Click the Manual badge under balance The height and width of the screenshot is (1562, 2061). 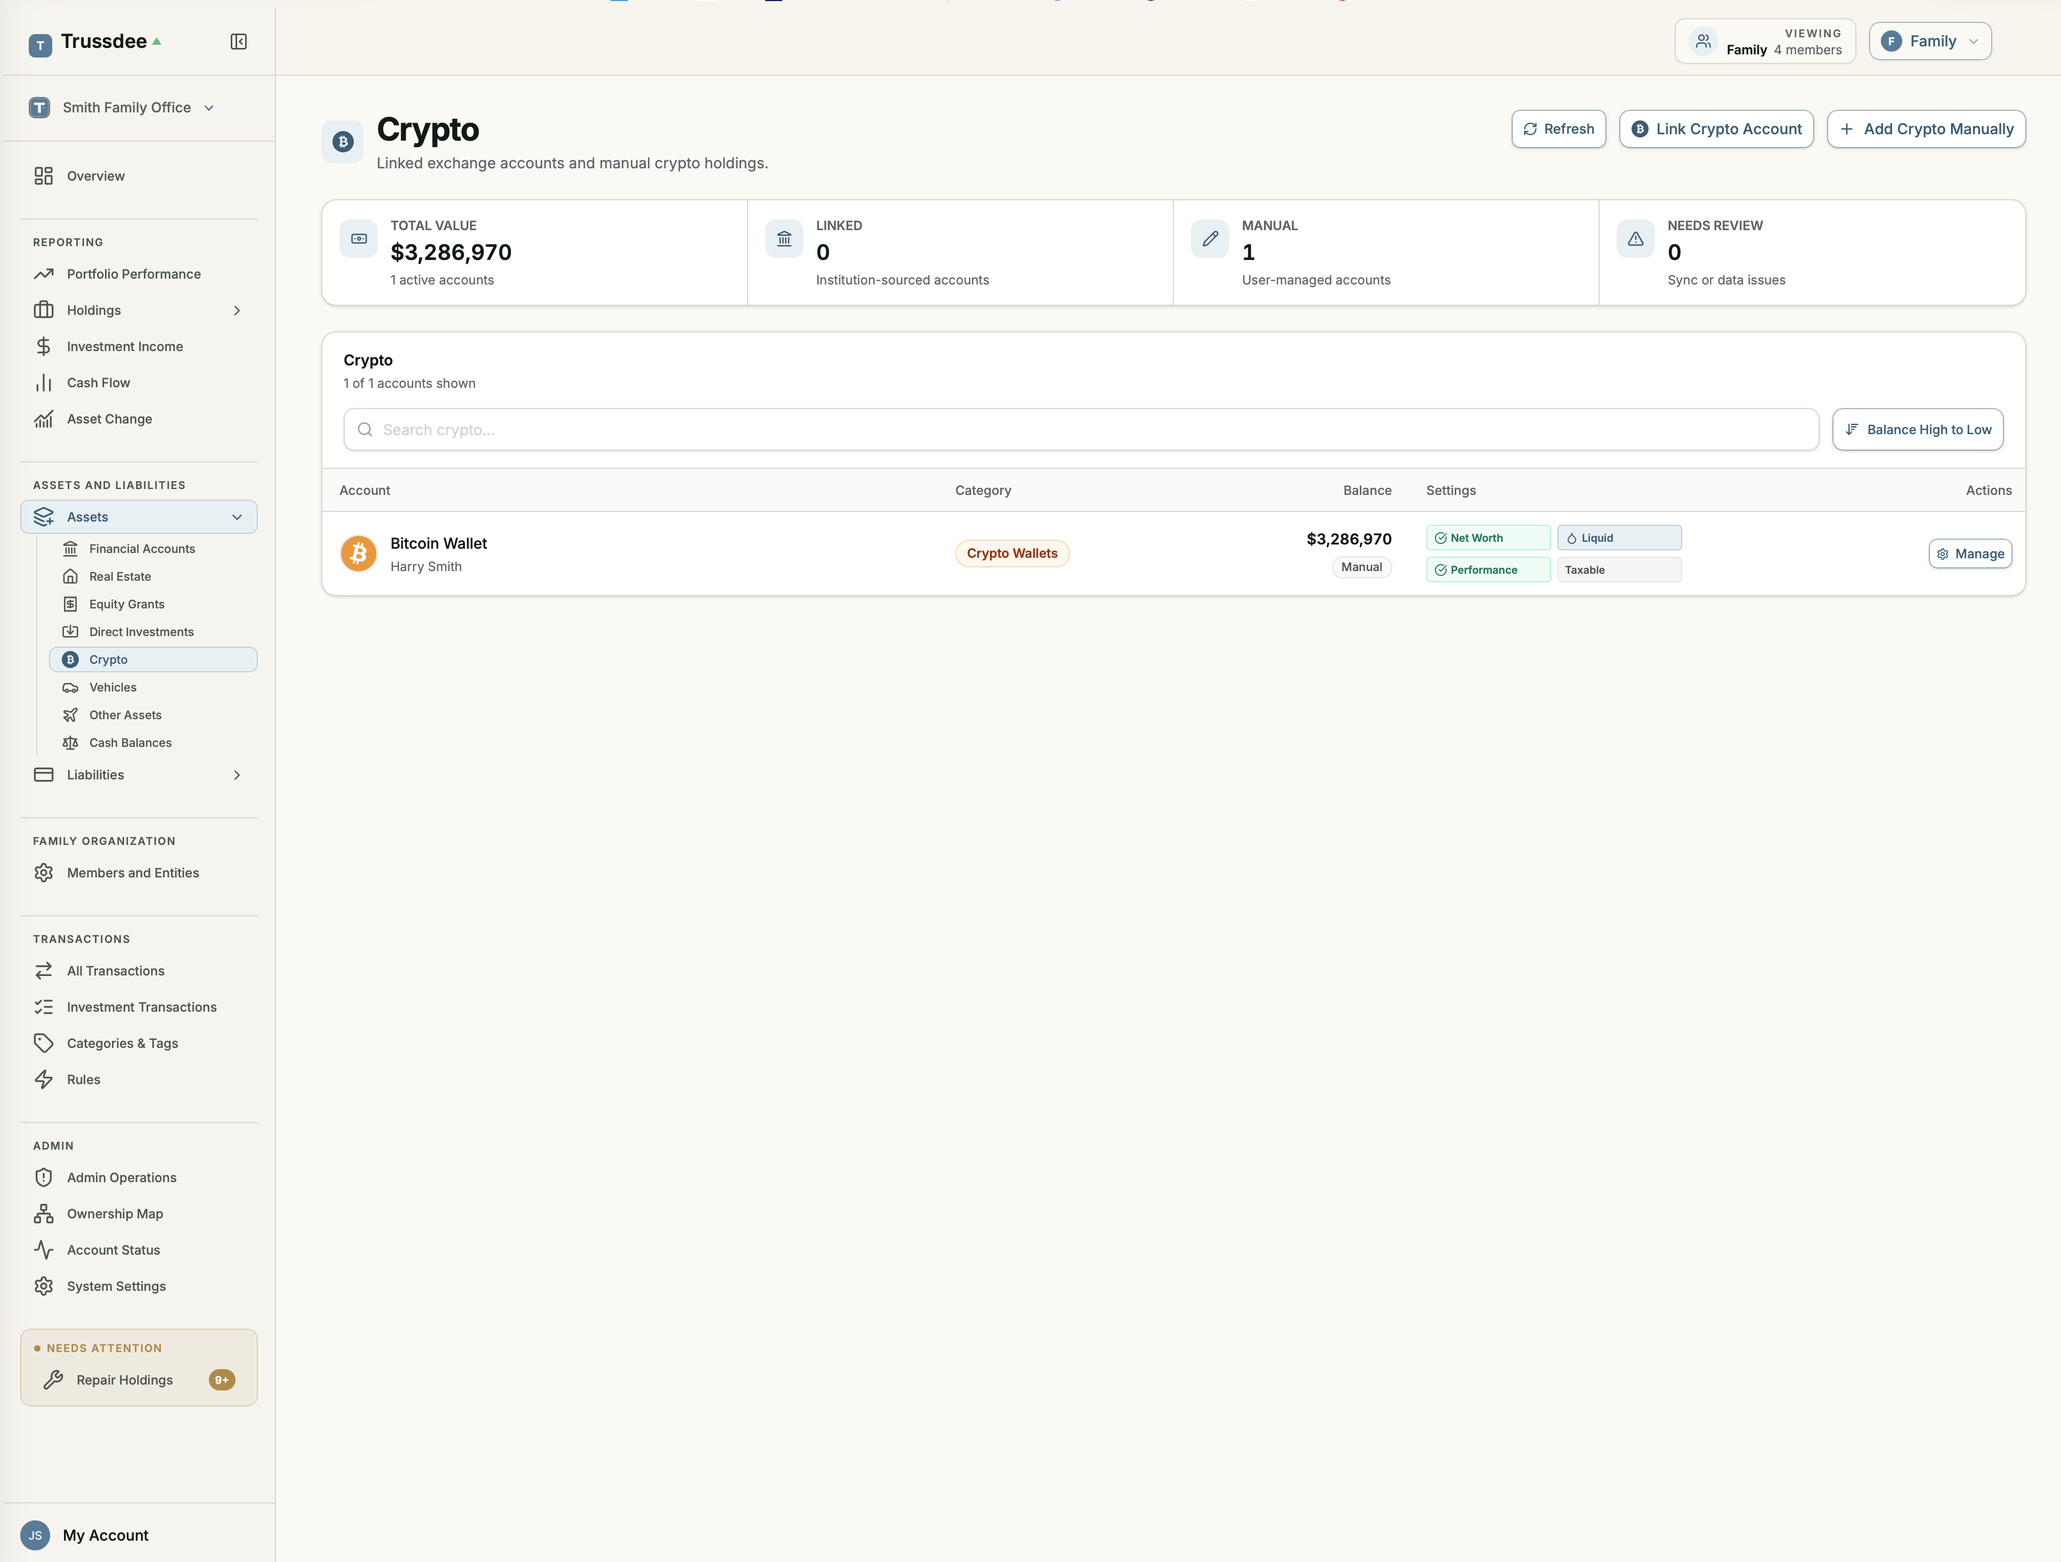1361,567
